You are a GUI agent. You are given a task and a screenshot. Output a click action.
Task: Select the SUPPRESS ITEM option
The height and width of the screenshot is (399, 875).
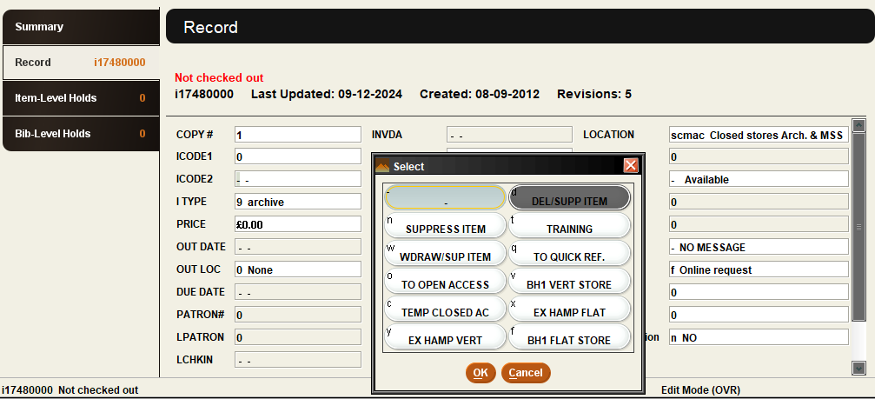(445, 226)
